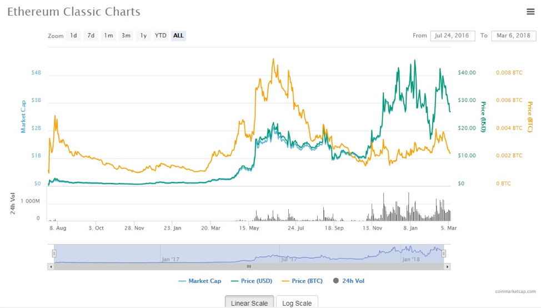
Task: Click the 1 000M volume axis label
Action: point(31,201)
